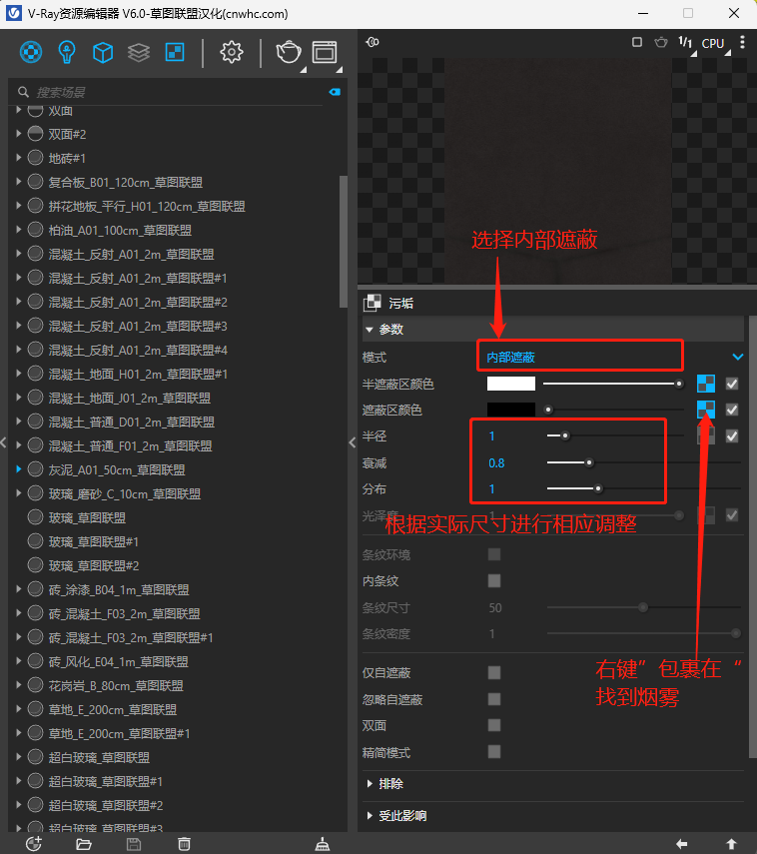Image resolution: width=757 pixels, height=854 pixels.
Task: Open the Materials category tab
Action: [x=32, y=52]
